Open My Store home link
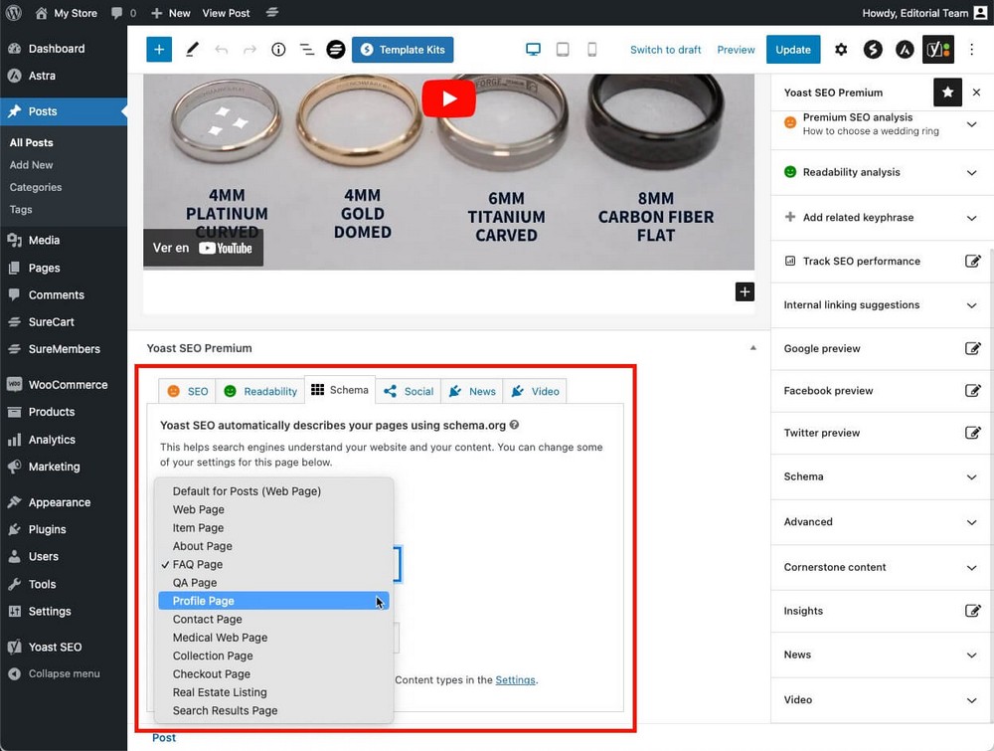Image resolution: width=994 pixels, height=751 pixels. coord(66,13)
